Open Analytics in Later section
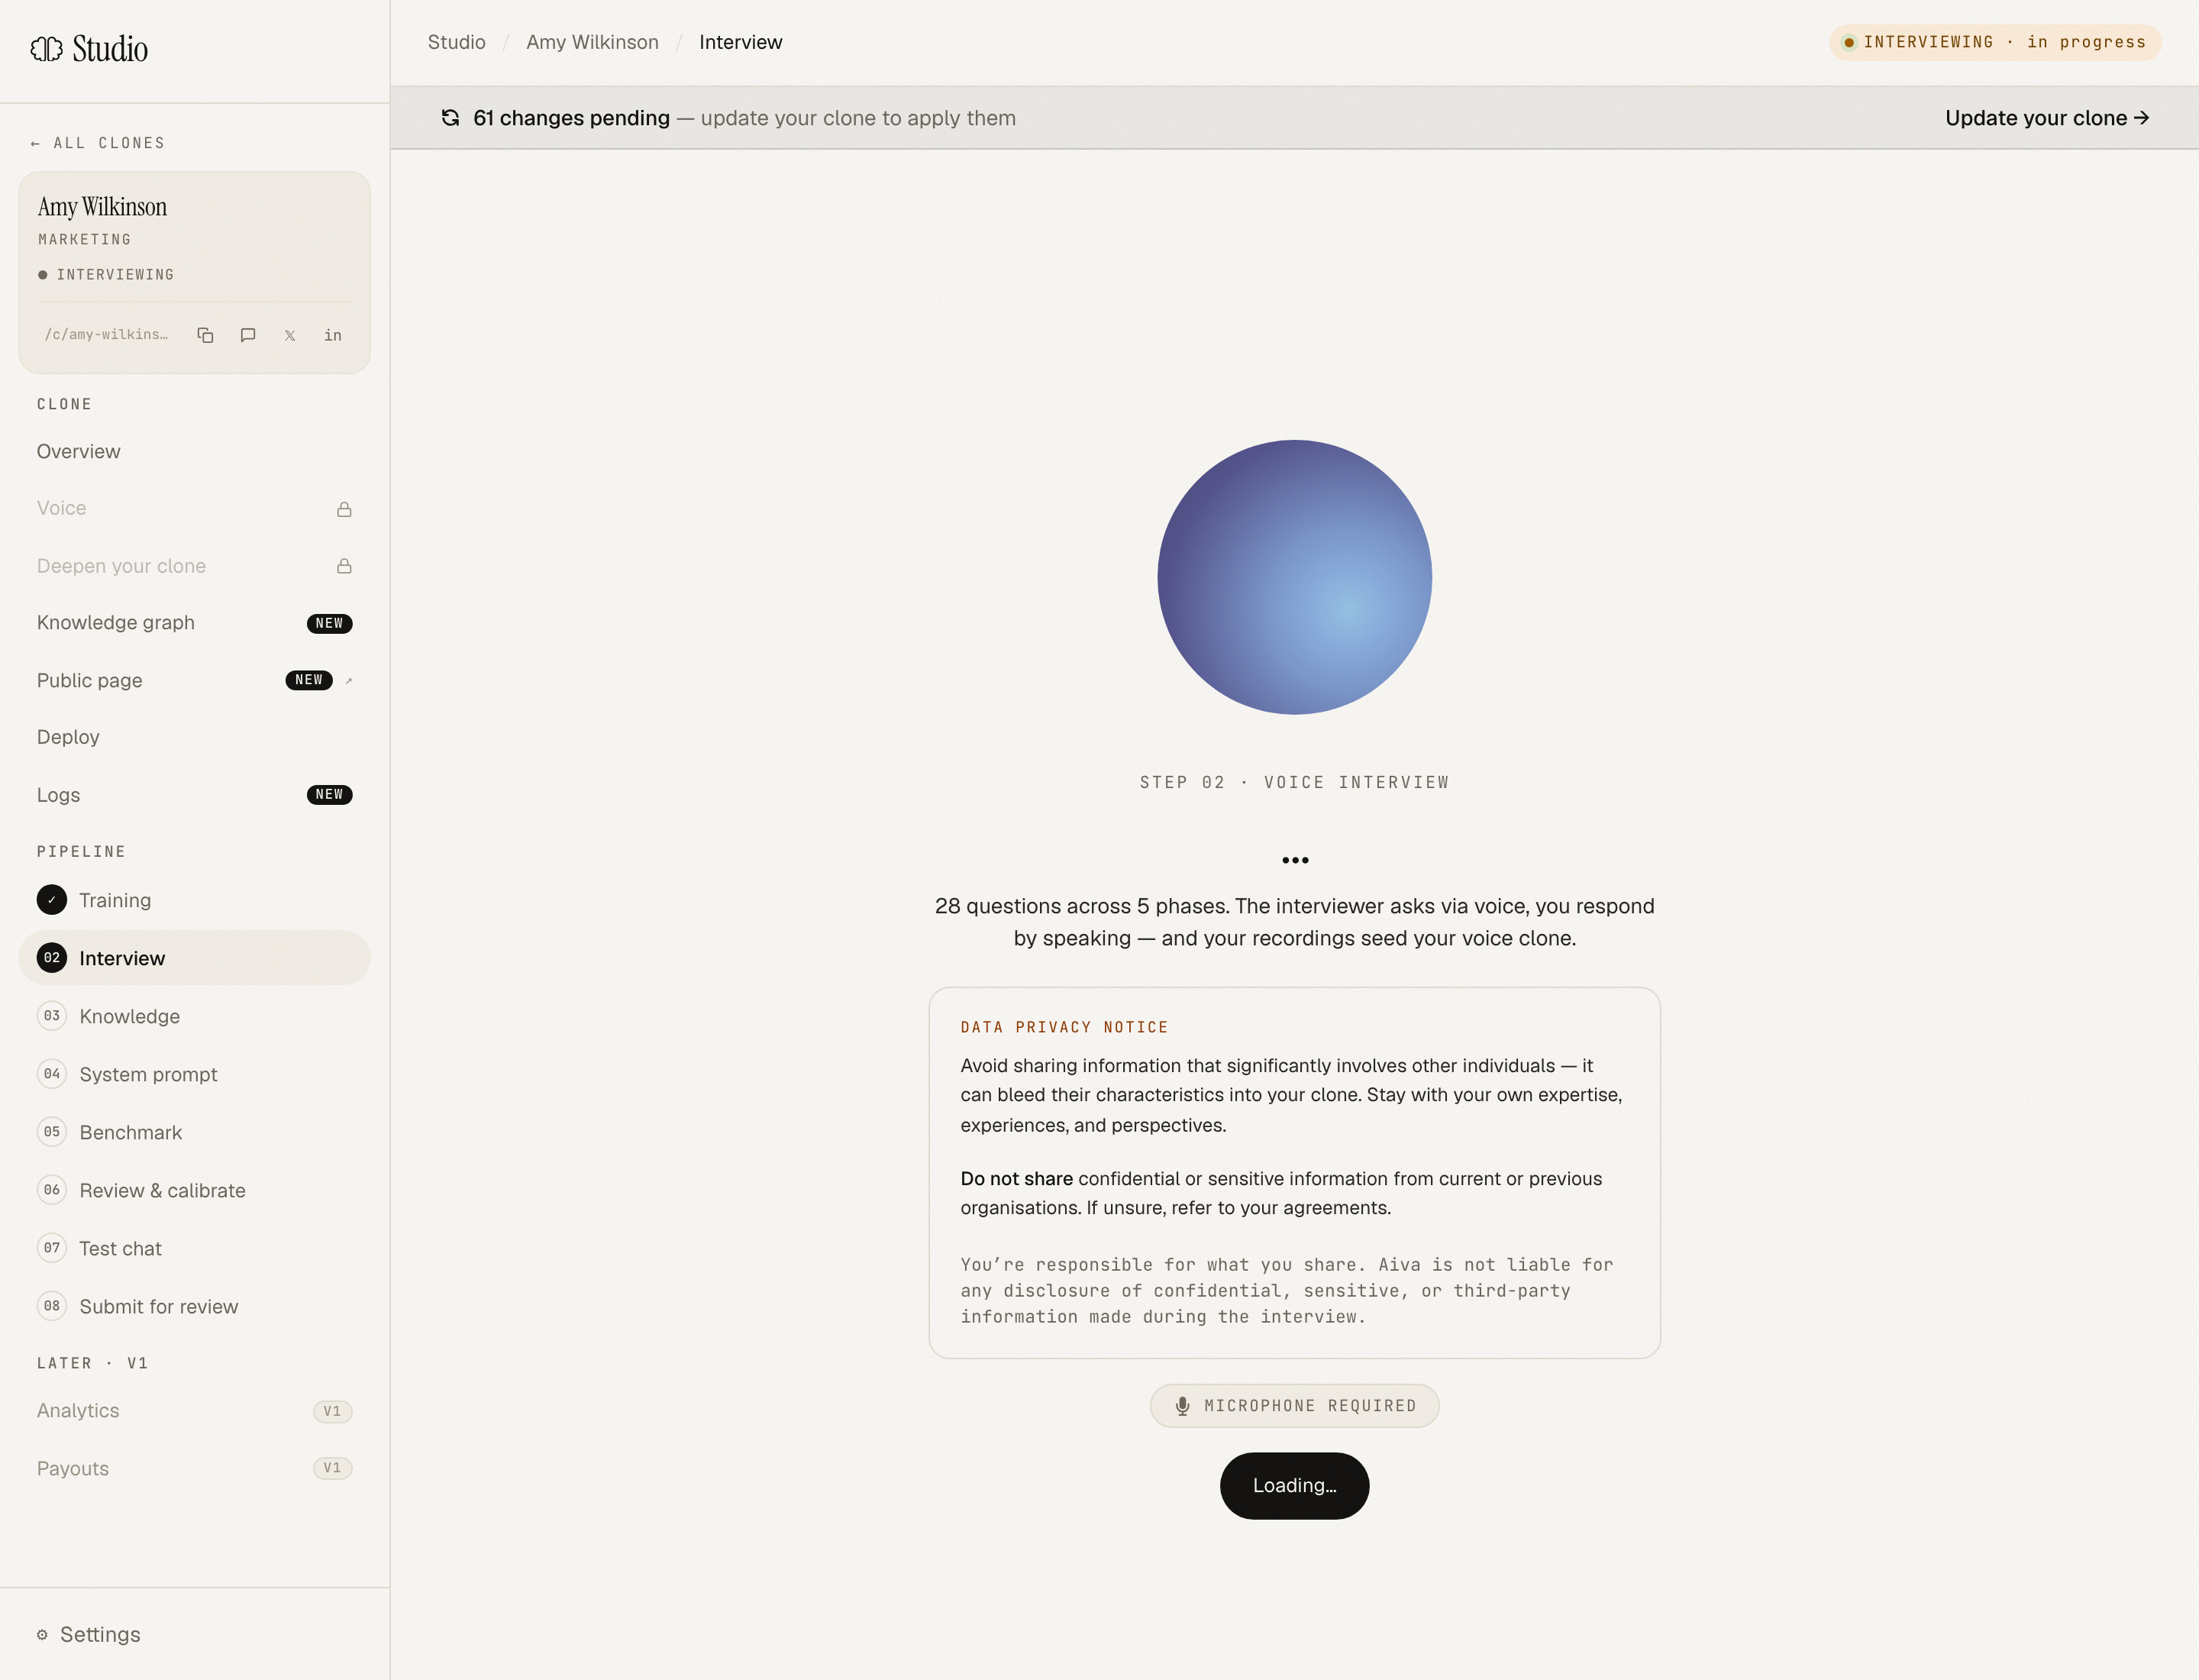Viewport: 2199px width, 1680px height. coord(194,1411)
